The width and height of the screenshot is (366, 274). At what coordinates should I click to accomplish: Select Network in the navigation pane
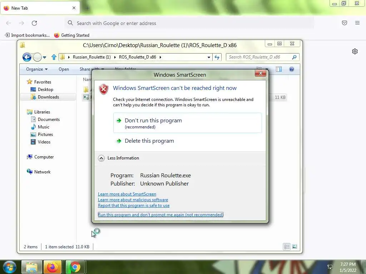[x=42, y=172]
